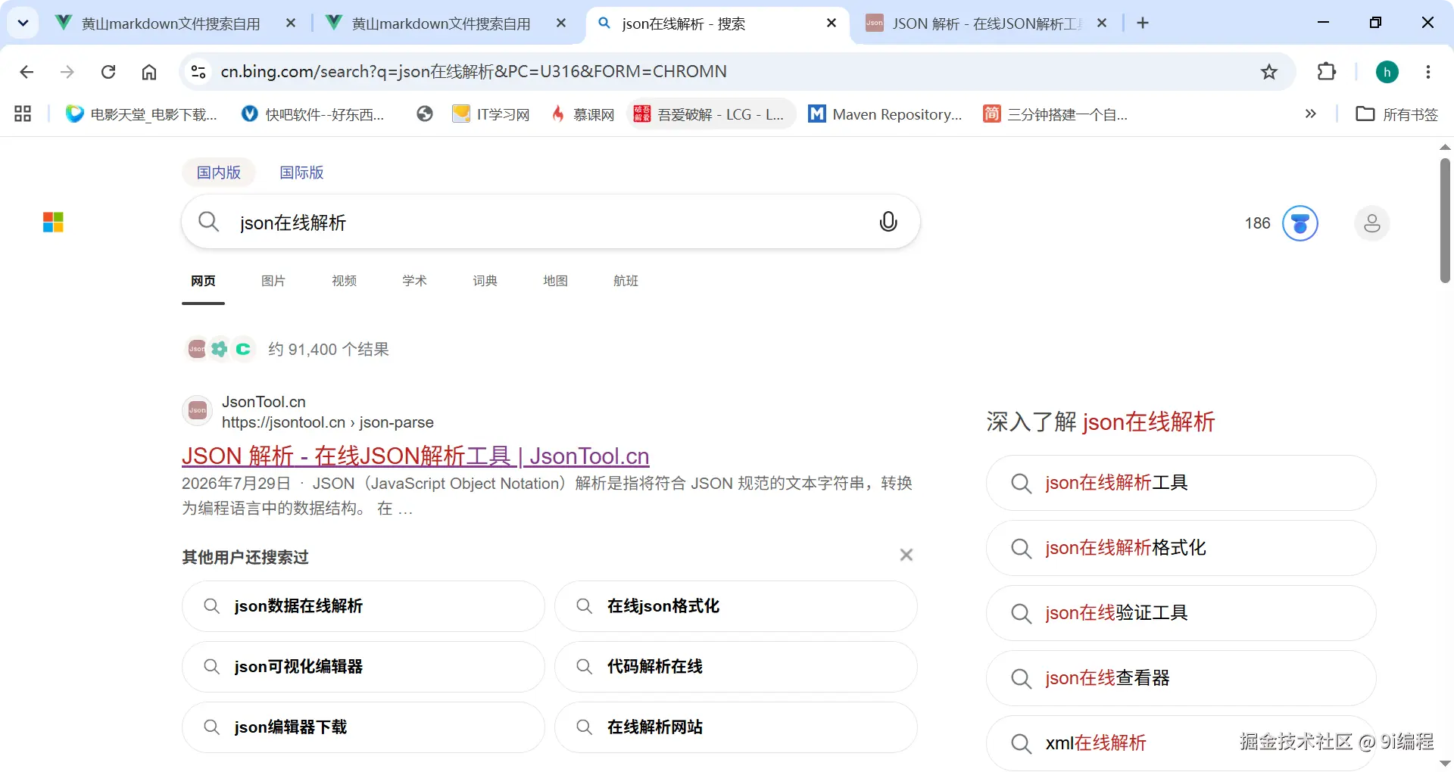Open the Maven Repository bookmark
Screen dimensions: 1454x772
tap(885, 114)
